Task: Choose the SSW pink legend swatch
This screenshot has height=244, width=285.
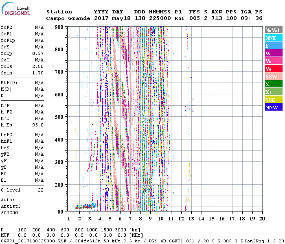Action: click(273, 76)
